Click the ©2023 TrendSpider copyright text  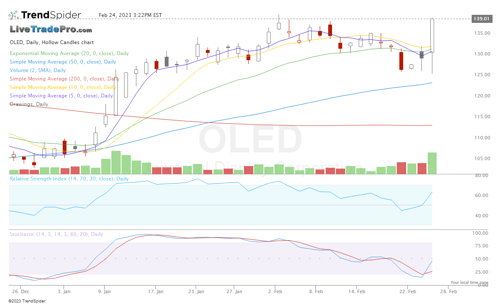[x=27, y=301]
